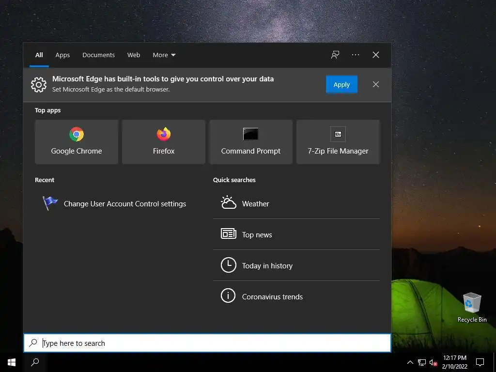This screenshot has height=372, width=496.
Task: Apply Microsoft Edge as default browser
Action: (341, 84)
